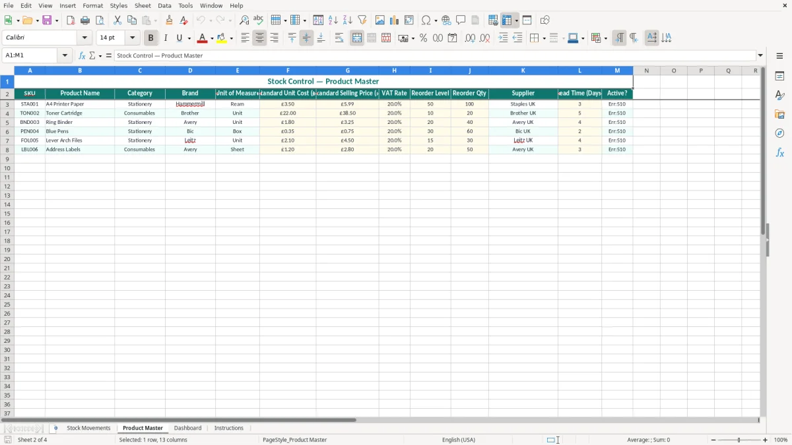Switch to Stock Movements sheet tab
The width and height of the screenshot is (792, 445).
pos(88,428)
